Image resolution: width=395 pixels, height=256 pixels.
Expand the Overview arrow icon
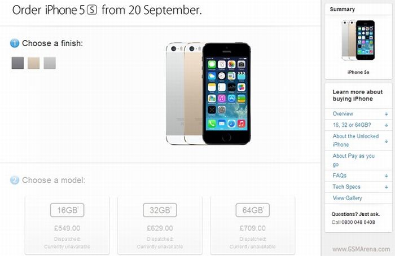point(386,114)
